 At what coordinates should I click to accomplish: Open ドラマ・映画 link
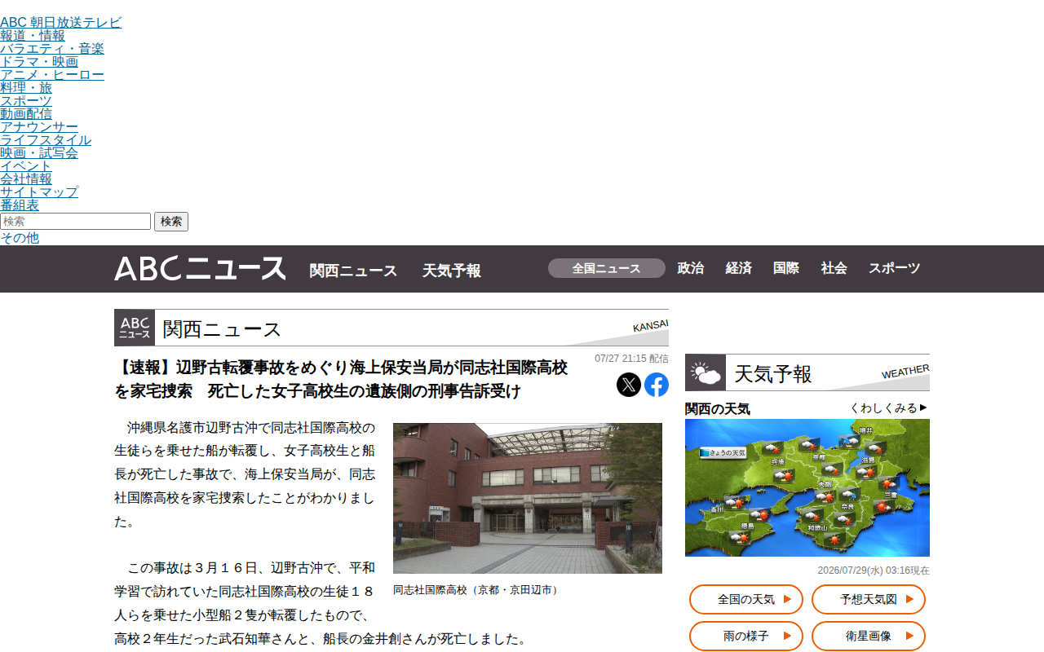pos(39,61)
